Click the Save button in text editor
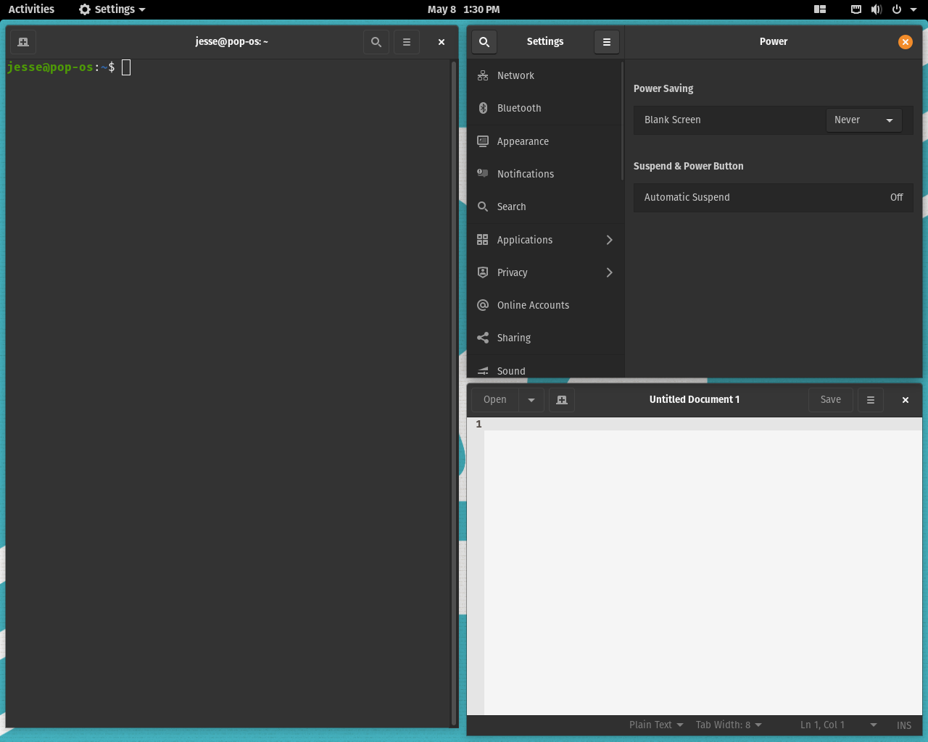The height and width of the screenshot is (742, 928). [831, 400]
